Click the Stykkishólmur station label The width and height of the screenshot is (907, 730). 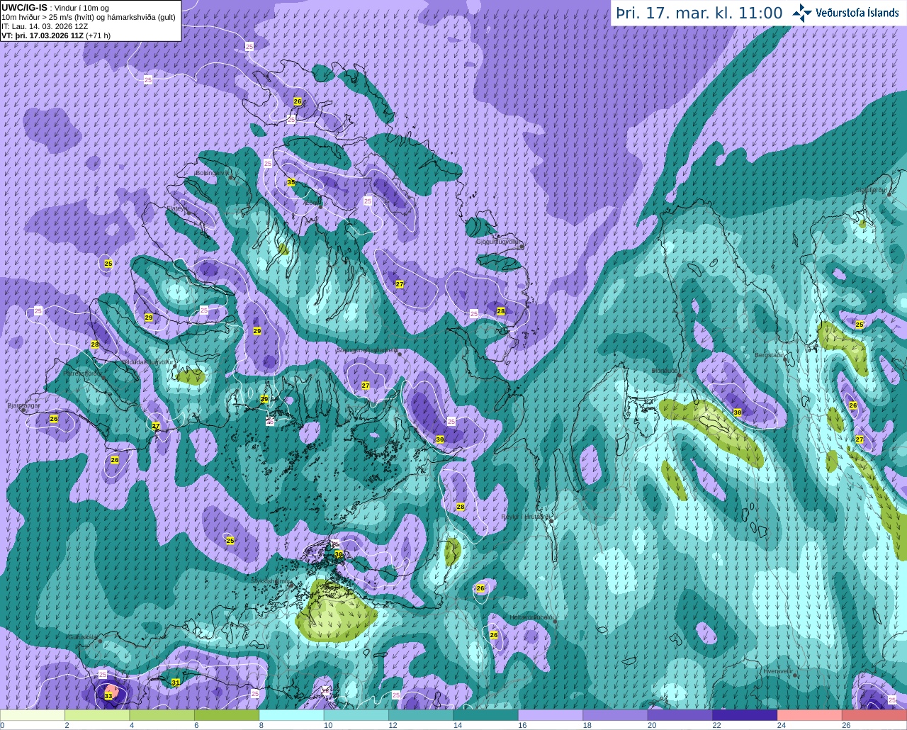point(270,580)
